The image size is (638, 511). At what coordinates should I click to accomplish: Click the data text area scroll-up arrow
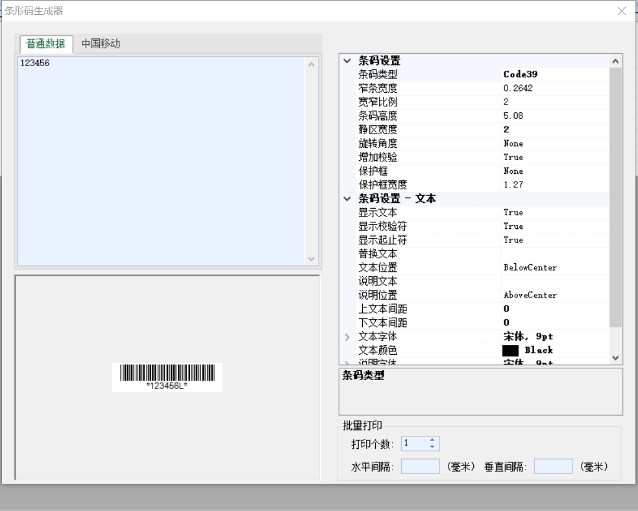tap(312, 64)
